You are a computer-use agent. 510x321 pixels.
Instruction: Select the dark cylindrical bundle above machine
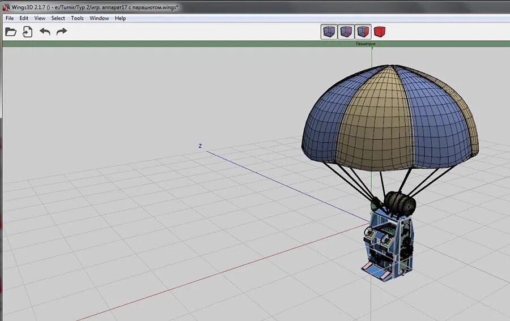click(x=399, y=203)
